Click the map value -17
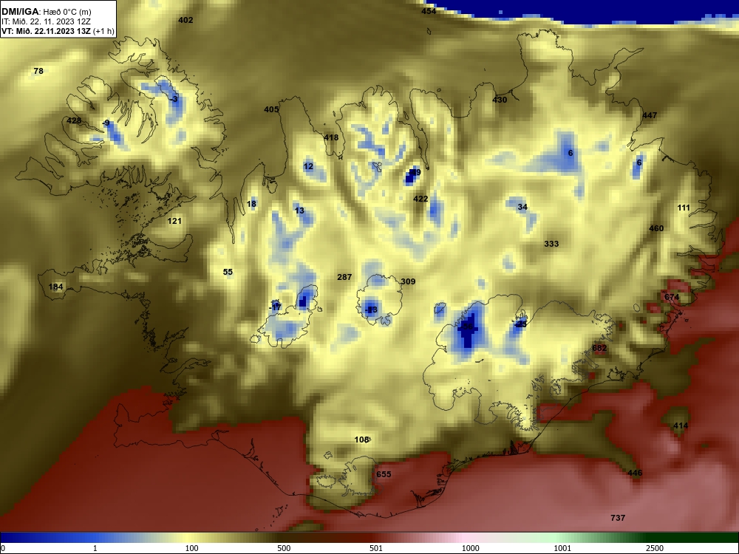 275,307
